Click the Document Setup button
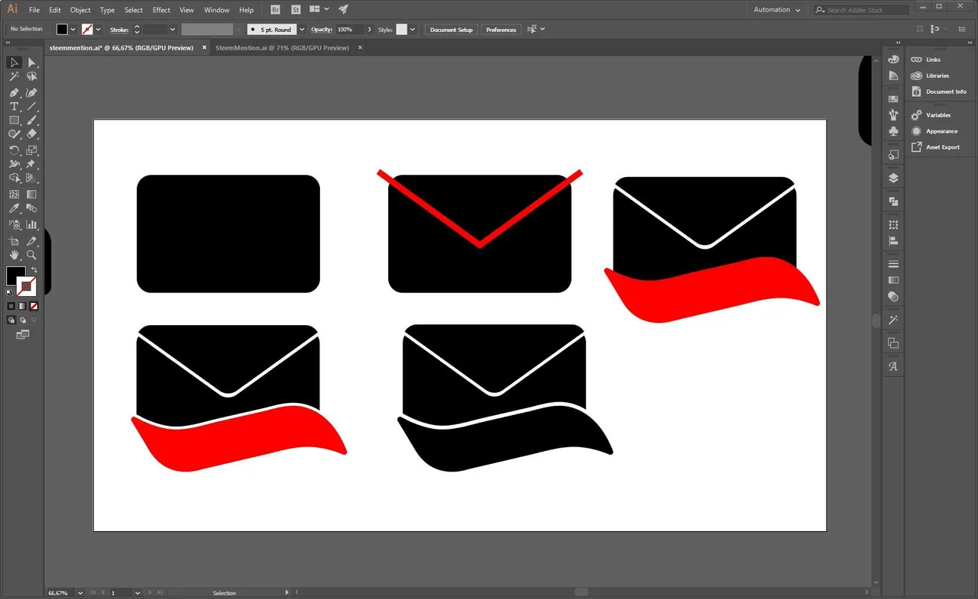The width and height of the screenshot is (978, 599). click(x=452, y=30)
